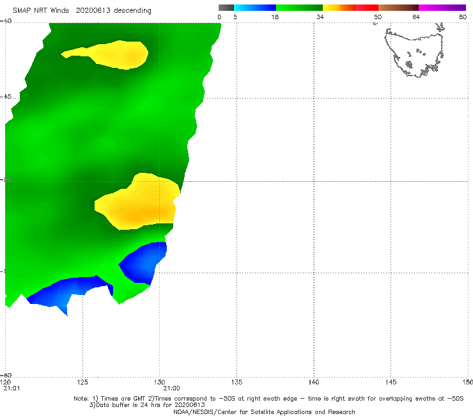The width and height of the screenshot is (473, 416).
Task: Click the color scale label "34"
Action: 320,17
